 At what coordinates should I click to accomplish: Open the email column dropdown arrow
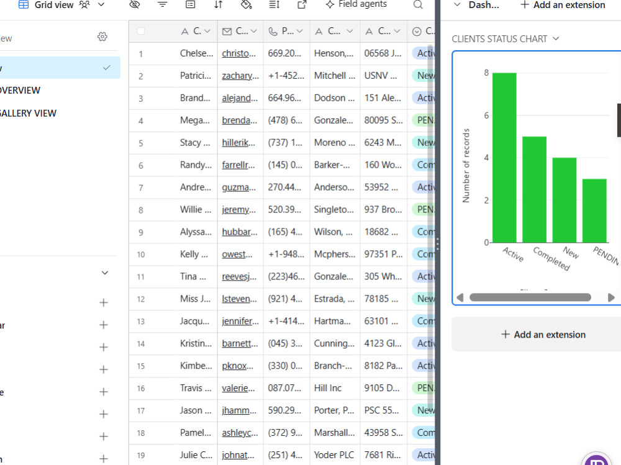[x=254, y=31]
